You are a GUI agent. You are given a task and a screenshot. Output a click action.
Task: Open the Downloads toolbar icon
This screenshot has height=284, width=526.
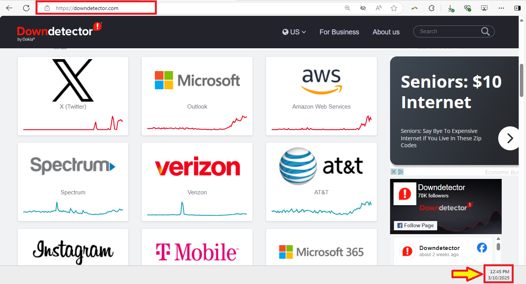(x=451, y=8)
